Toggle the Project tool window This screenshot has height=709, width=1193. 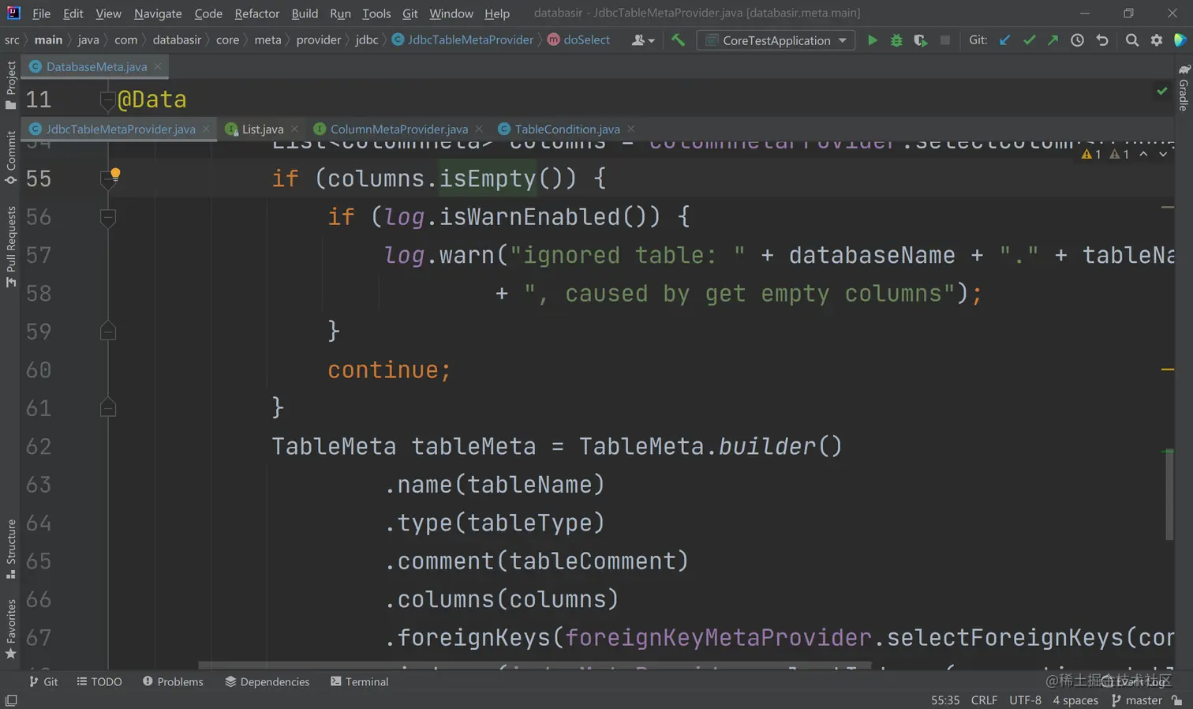pyautogui.click(x=11, y=85)
